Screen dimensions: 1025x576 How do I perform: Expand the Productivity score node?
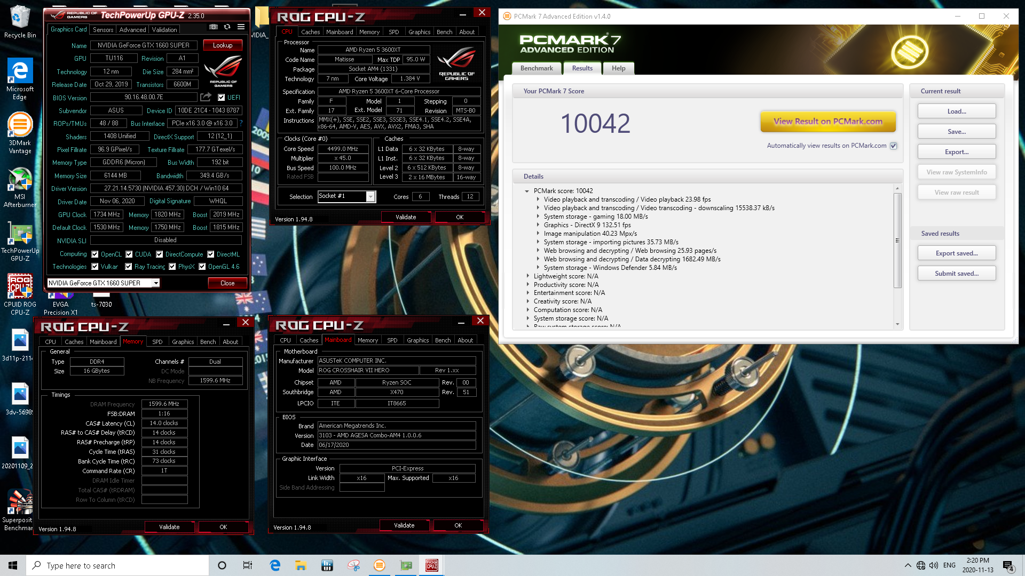pyautogui.click(x=528, y=285)
